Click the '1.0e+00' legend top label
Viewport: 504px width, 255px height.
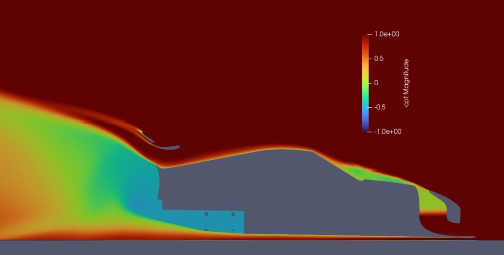[x=387, y=34]
